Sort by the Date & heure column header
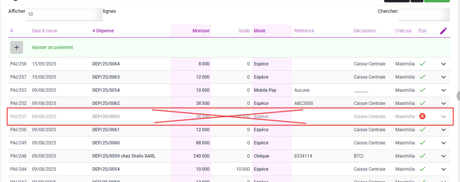The width and height of the screenshot is (460, 182). point(45,31)
